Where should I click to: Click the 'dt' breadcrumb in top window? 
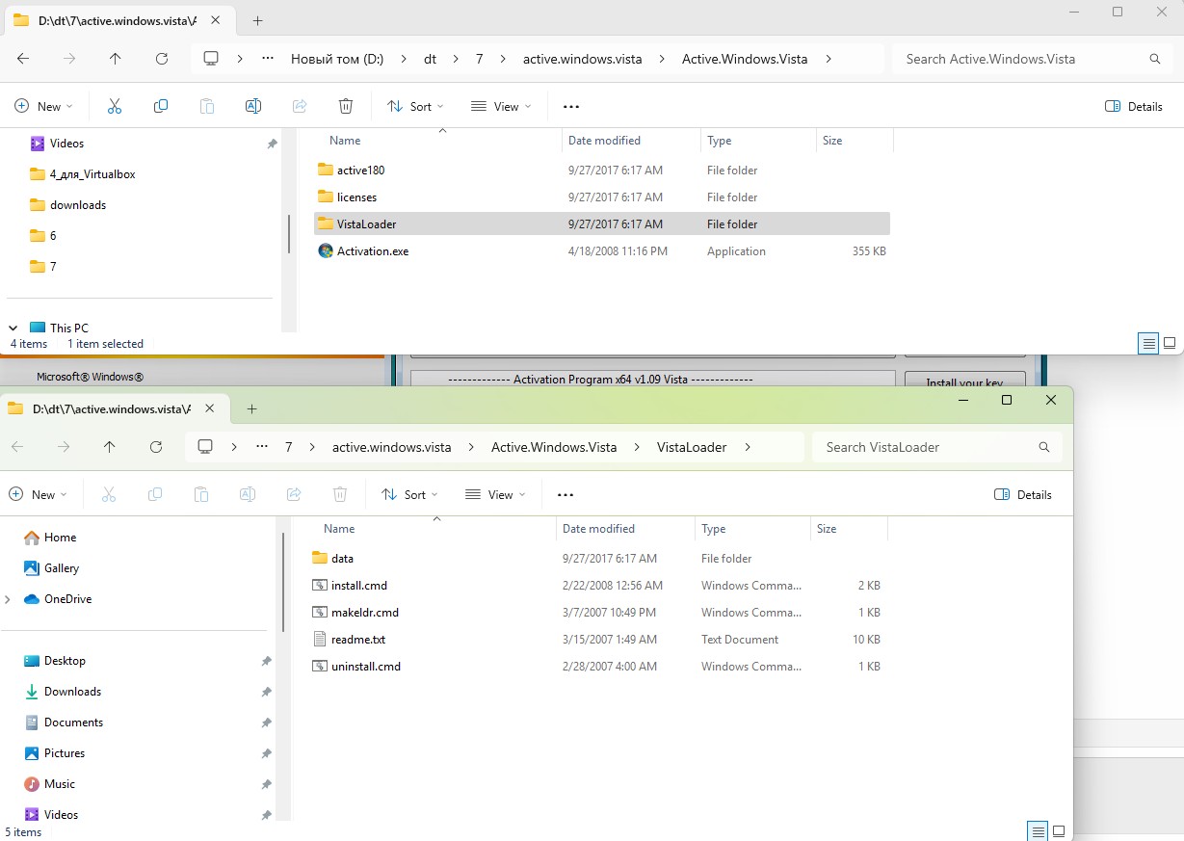(x=430, y=59)
